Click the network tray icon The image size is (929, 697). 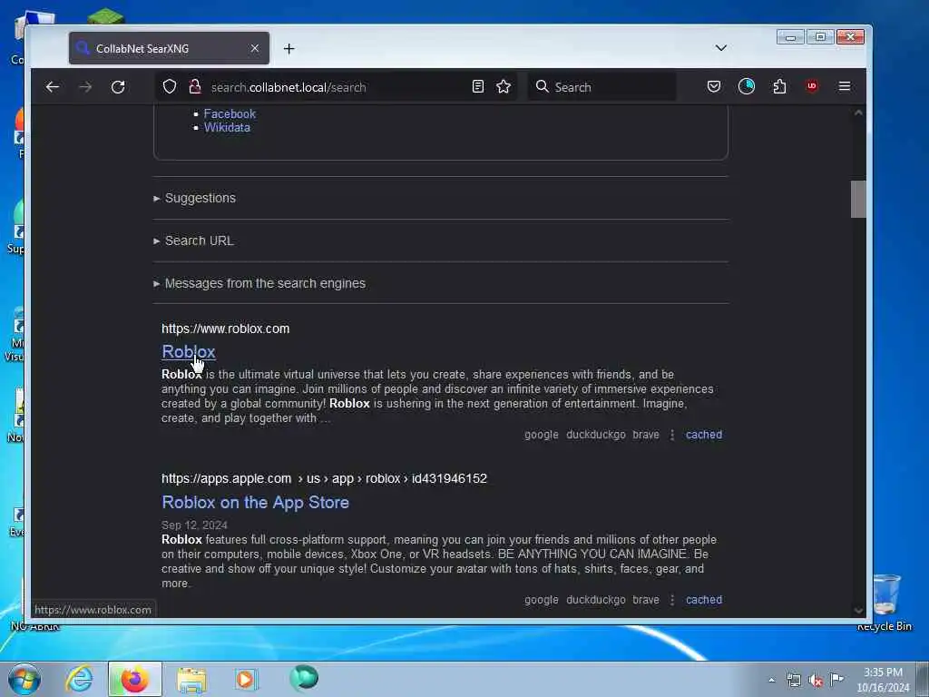tap(793, 680)
